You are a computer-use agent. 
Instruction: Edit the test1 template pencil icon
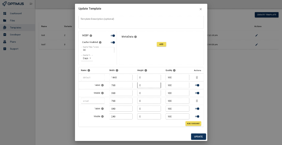(257, 44)
